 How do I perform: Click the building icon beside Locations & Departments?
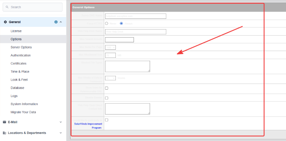tap(5, 133)
